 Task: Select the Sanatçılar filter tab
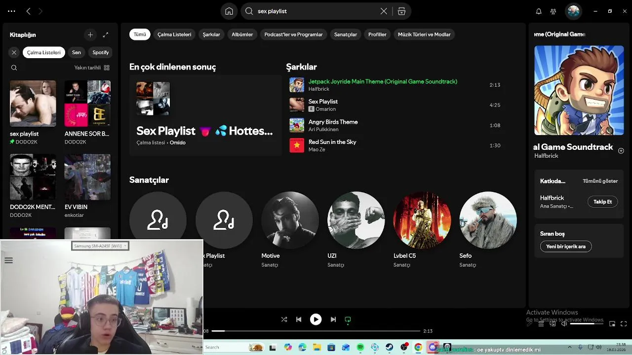tap(345, 35)
